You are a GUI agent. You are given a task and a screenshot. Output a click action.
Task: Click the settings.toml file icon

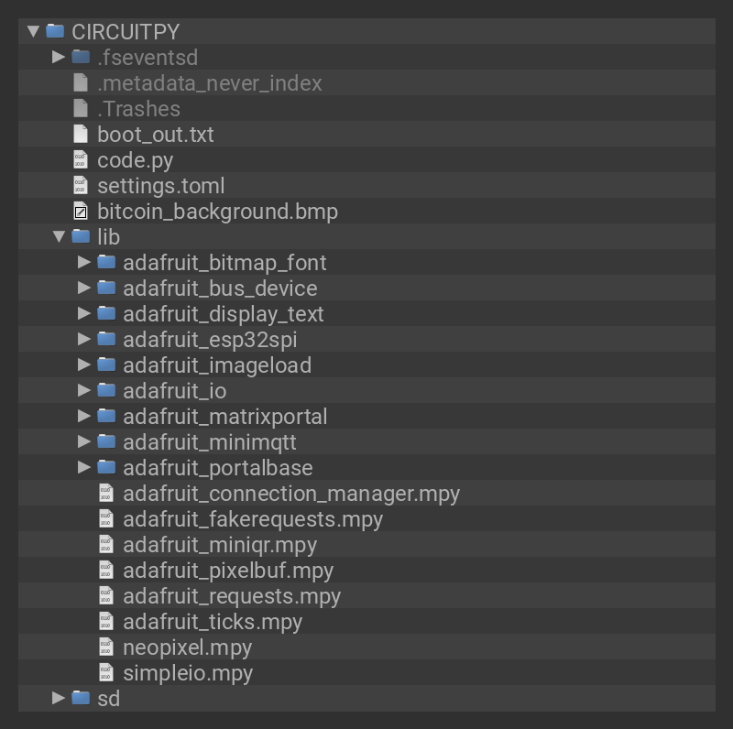click(81, 185)
